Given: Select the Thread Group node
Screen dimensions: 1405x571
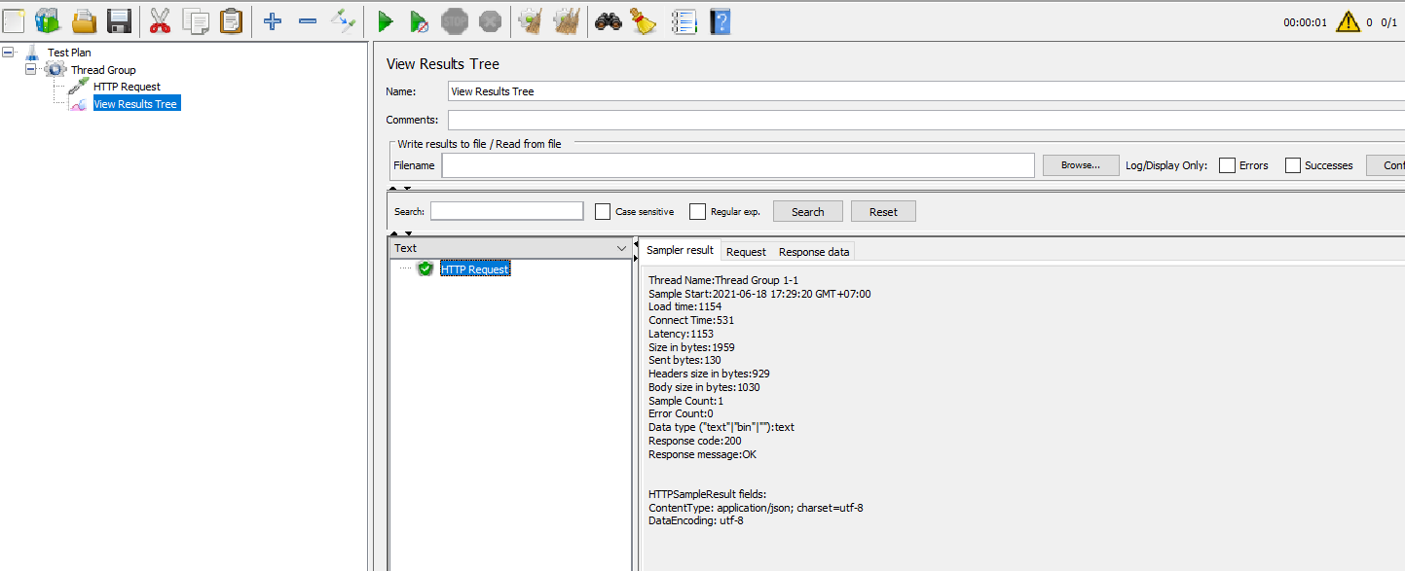Looking at the screenshot, I should pyautogui.click(x=103, y=70).
